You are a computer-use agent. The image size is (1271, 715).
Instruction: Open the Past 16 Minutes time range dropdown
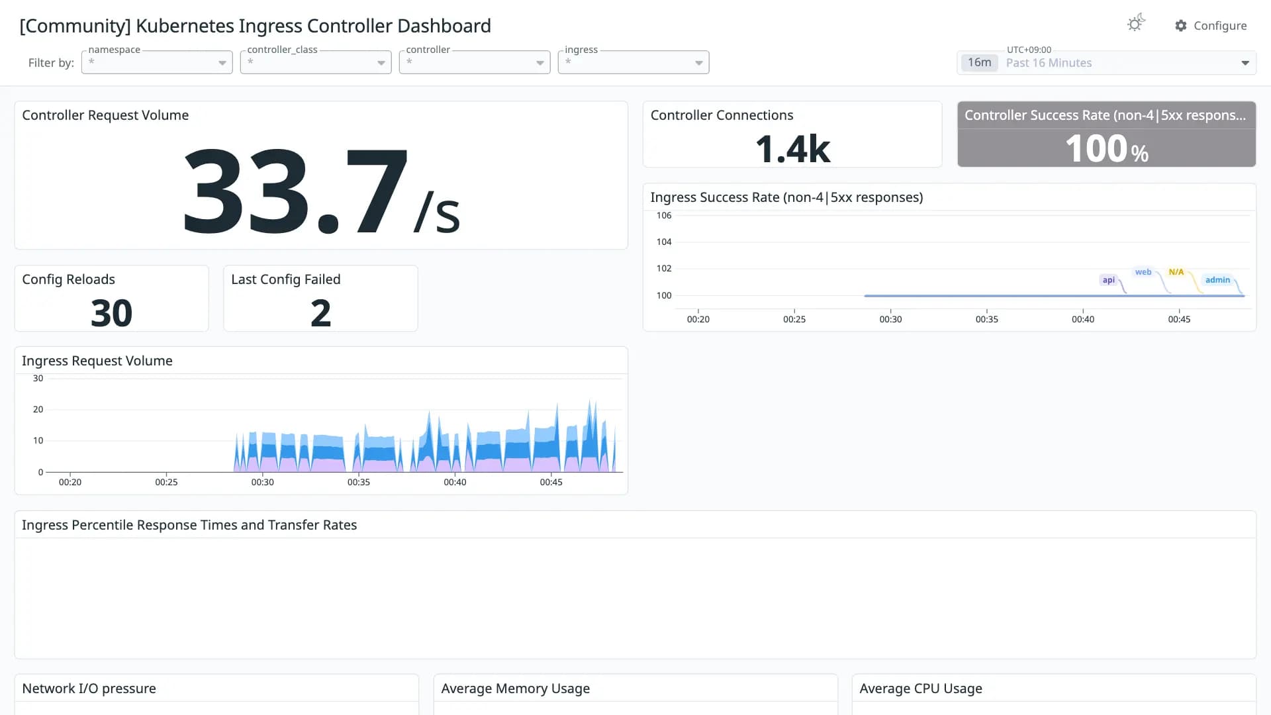[x=1107, y=63]
